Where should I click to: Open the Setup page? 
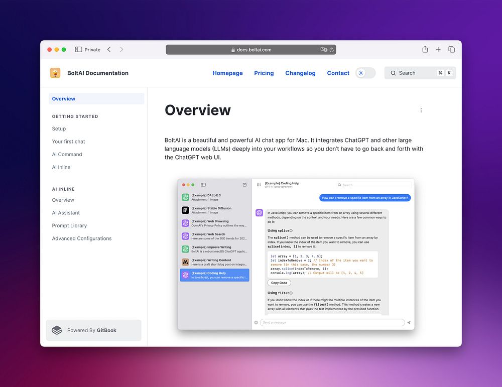[59, 128]
